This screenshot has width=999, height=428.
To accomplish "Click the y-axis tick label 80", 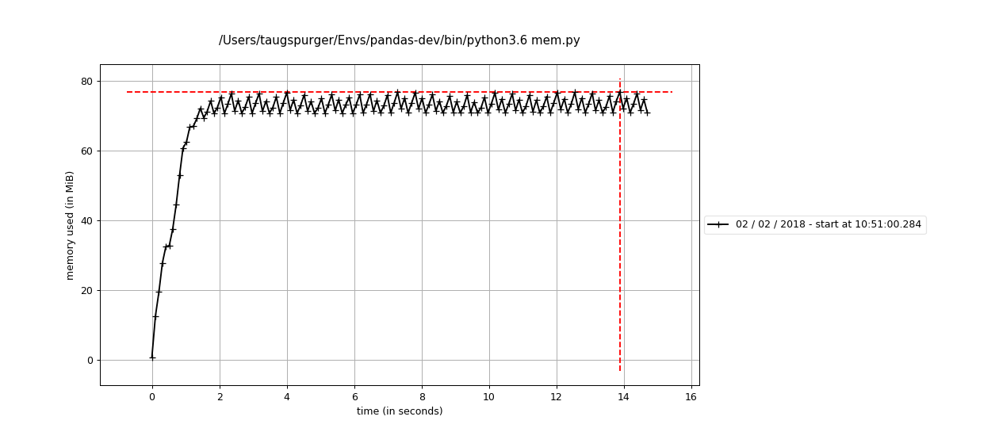I will click(86, 81).
